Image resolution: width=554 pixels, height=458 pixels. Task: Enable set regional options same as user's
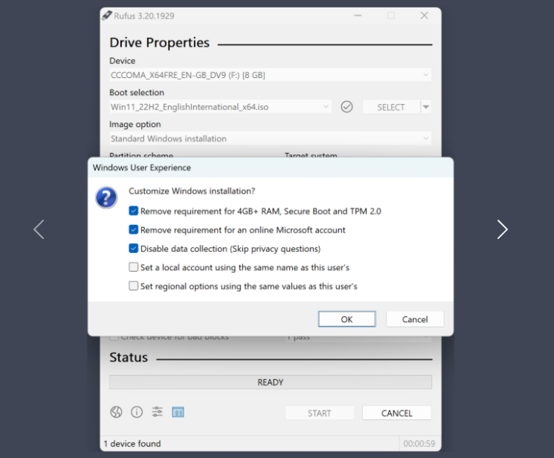tap(133, 286)
